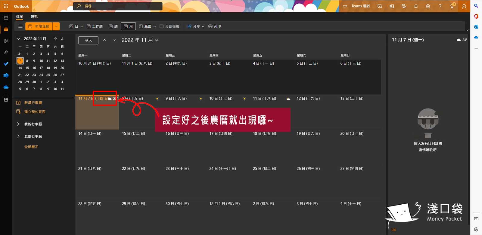Screen dimensions: 482x235
Task: Open edge sidebar settings gear at bottom
Action: pyautogui.click(x=476, y=229)
